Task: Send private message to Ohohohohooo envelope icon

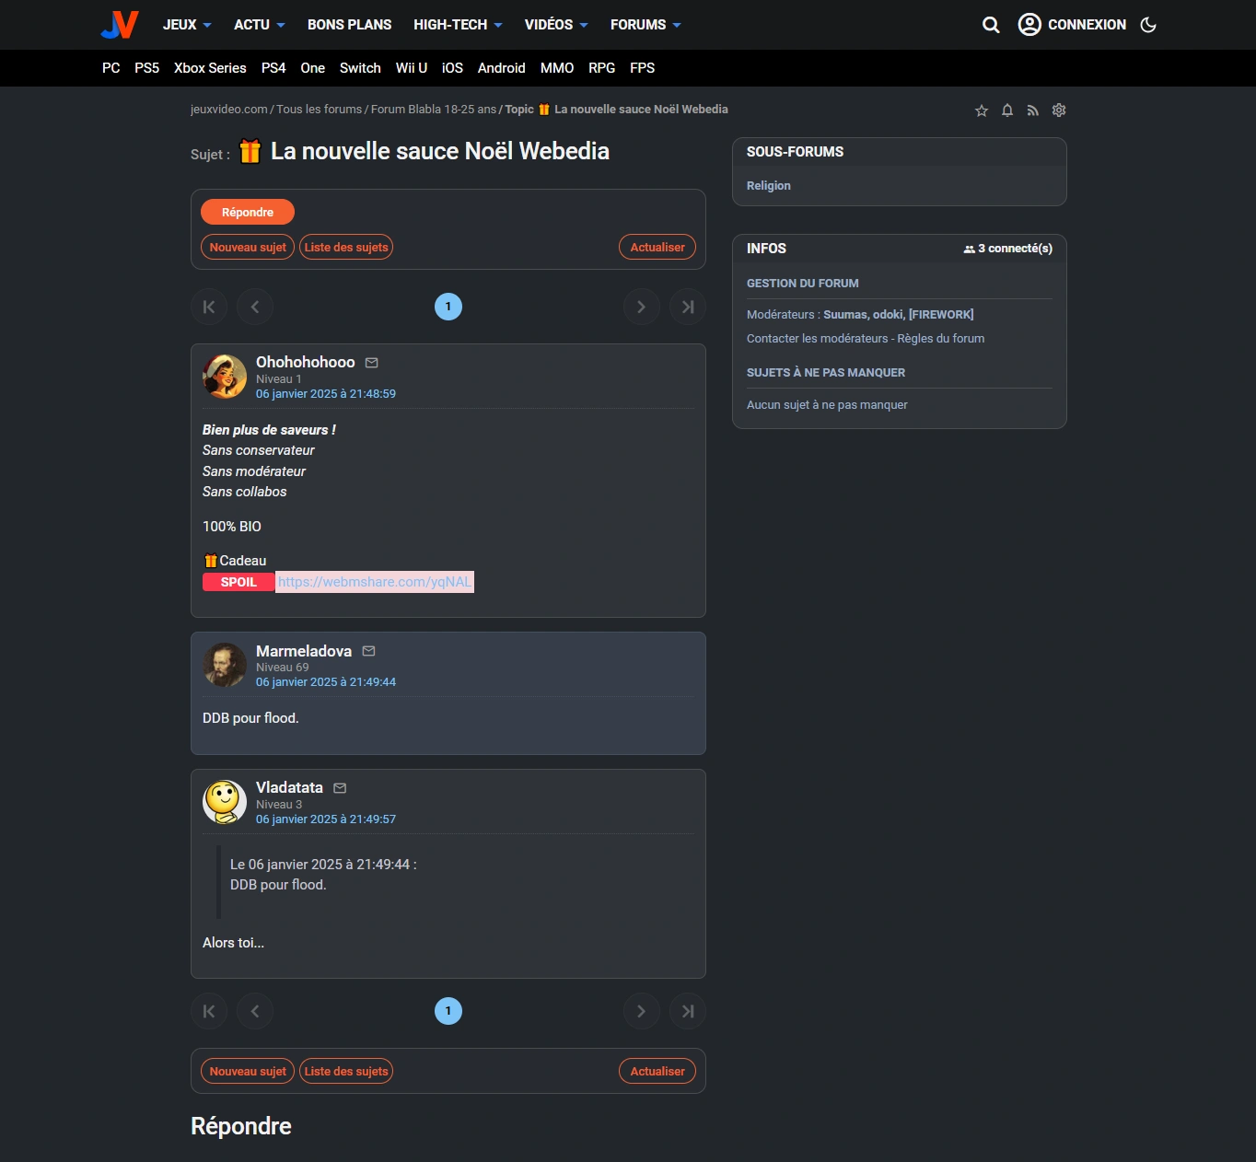Action: (372, 363)
